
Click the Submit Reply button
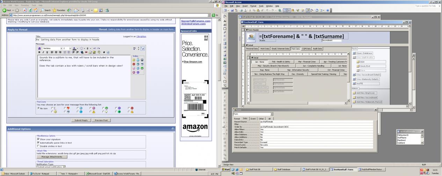81,120
